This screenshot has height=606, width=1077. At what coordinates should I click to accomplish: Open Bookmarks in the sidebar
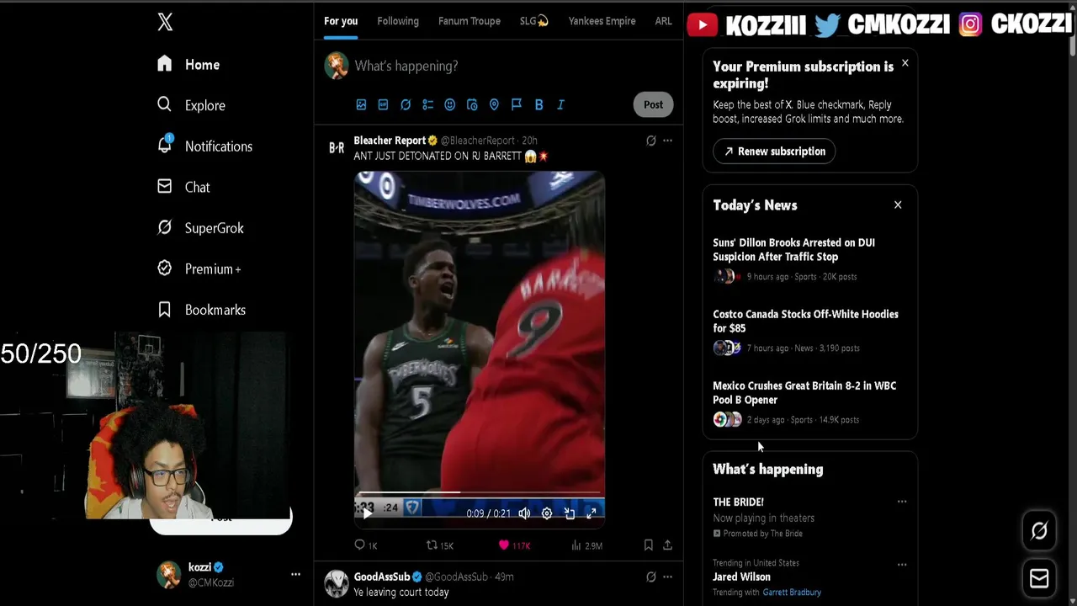point(202,310)
